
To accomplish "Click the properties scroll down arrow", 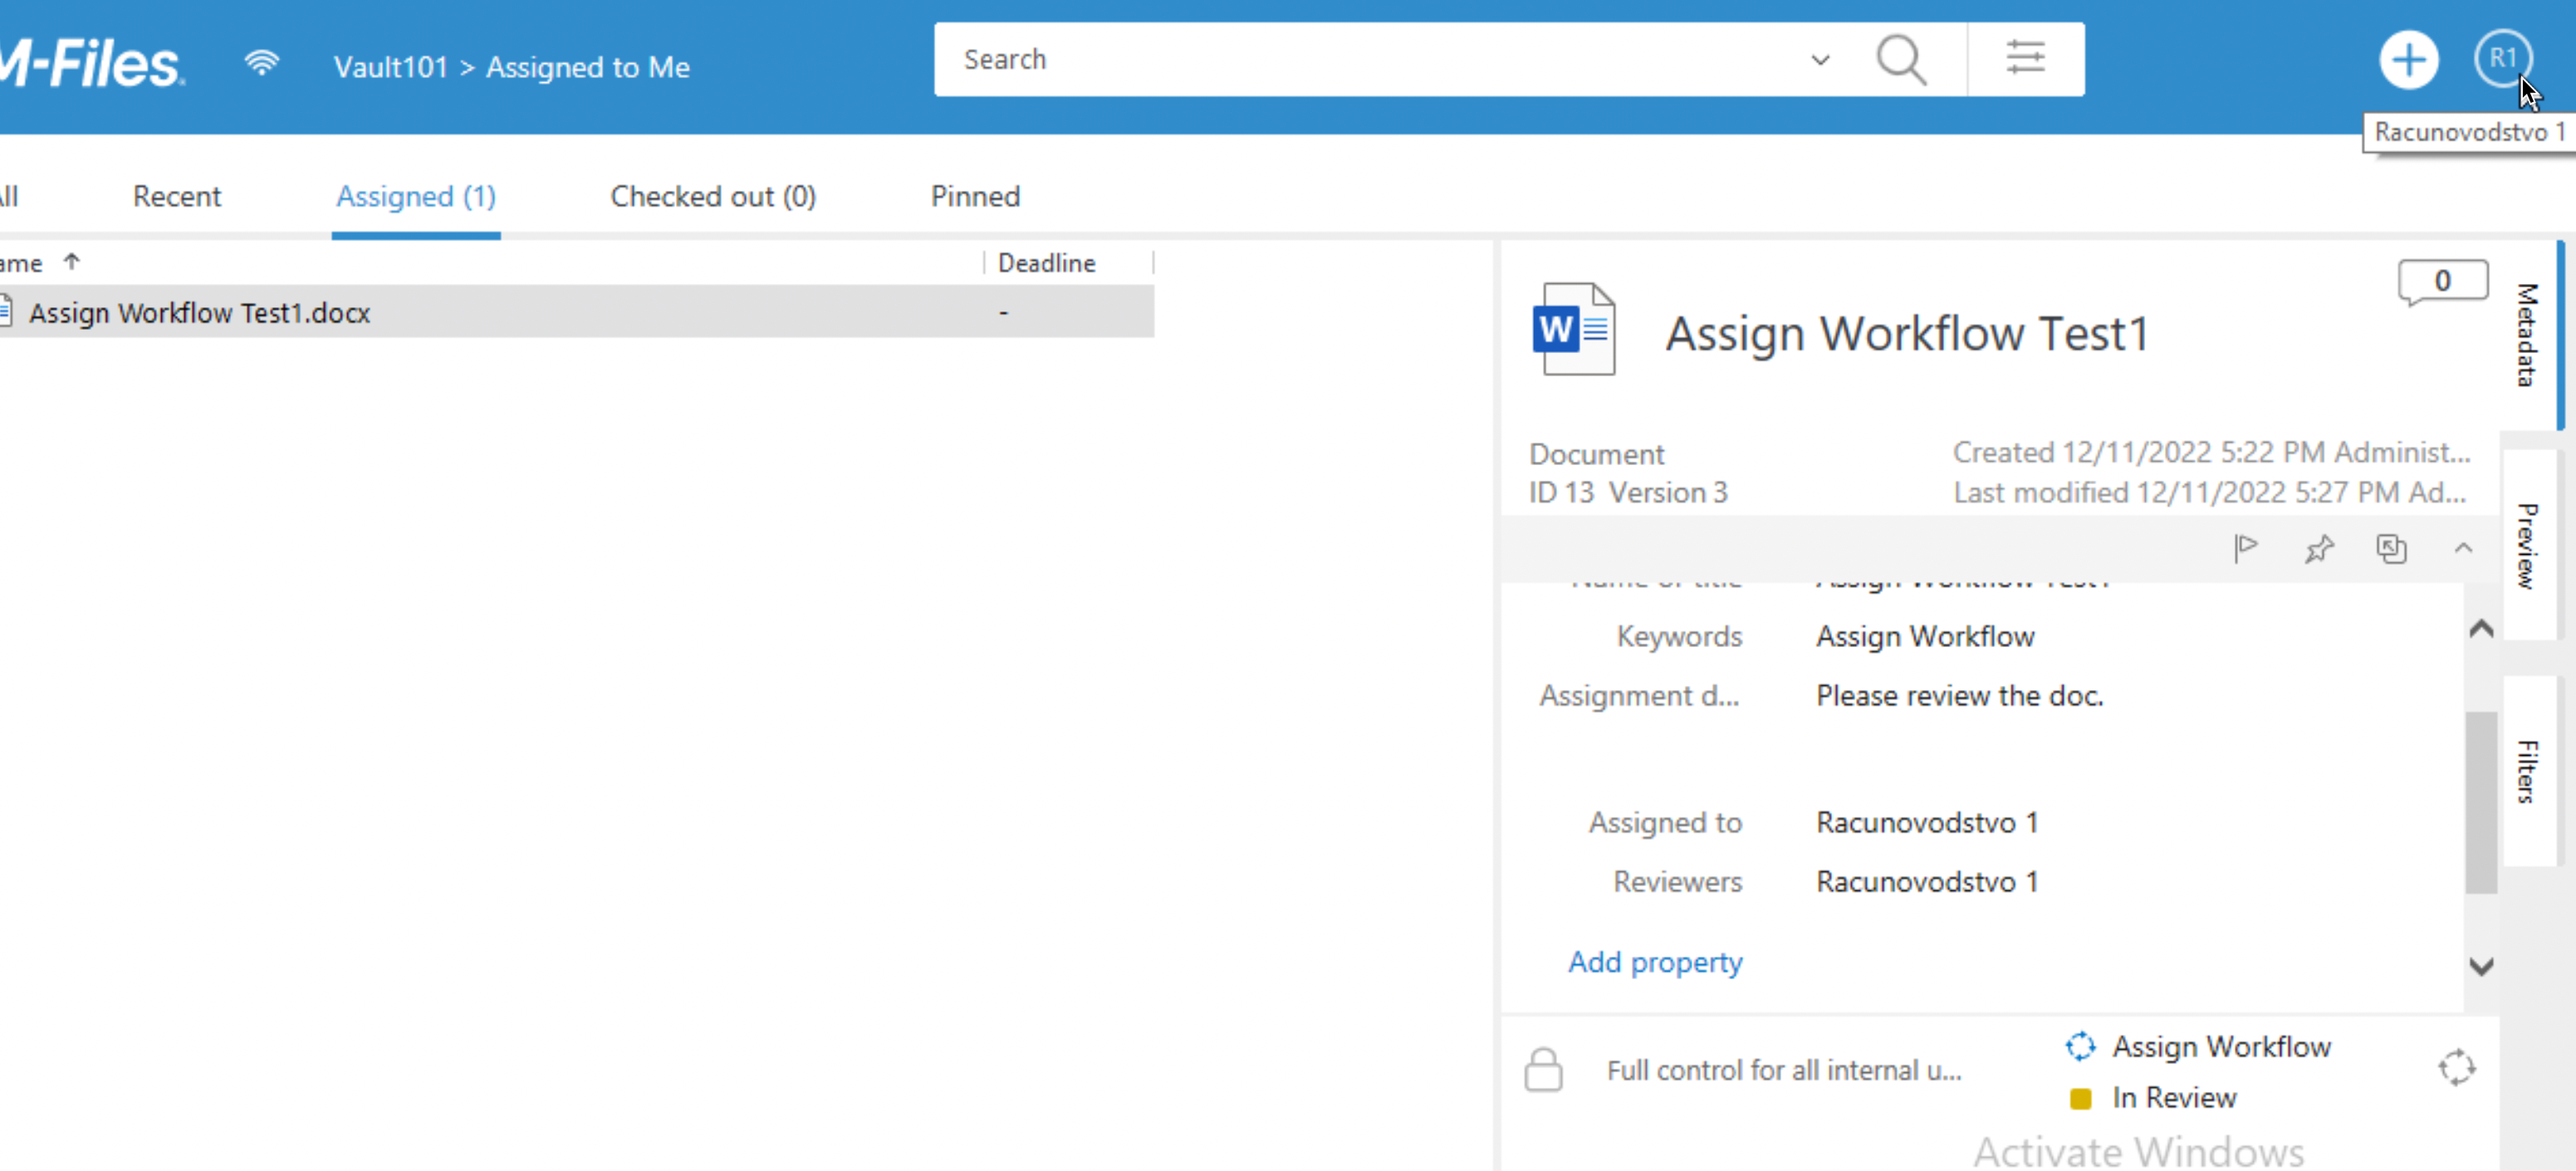I will click(2481, 966).
